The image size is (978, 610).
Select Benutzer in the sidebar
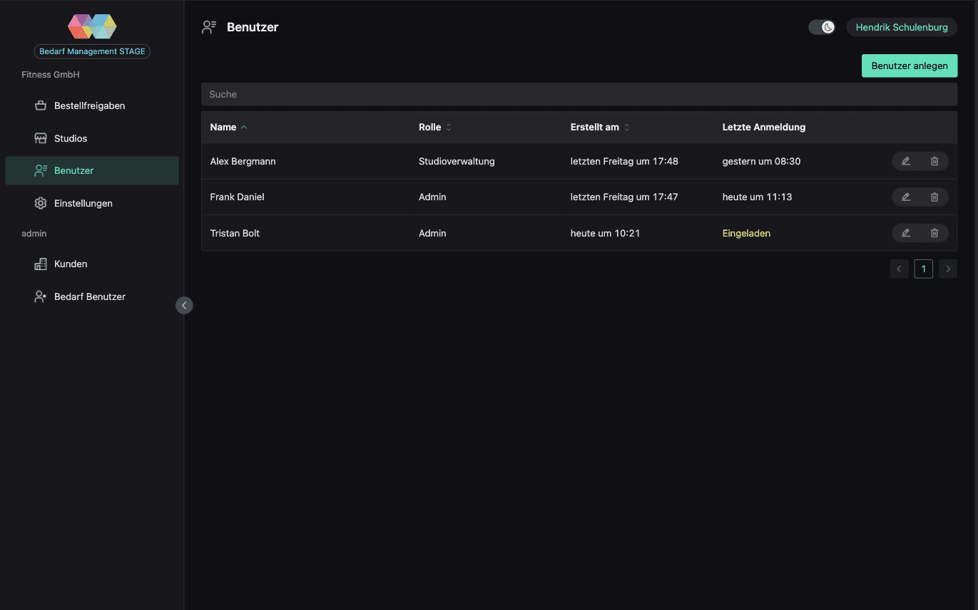click(92, 170)
